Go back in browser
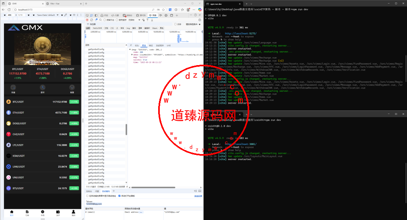 pos(3,10)
